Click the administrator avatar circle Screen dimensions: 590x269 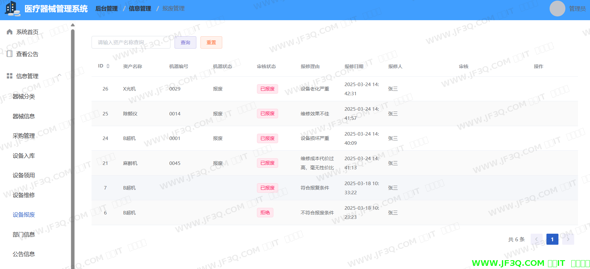(x=557, y=9)
